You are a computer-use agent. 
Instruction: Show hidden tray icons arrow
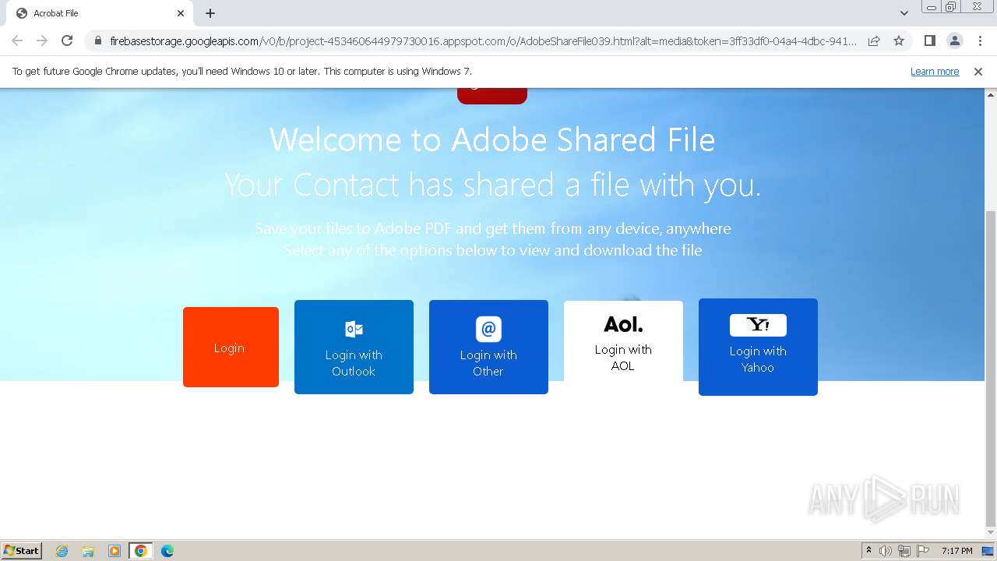[x=868, y=551]
